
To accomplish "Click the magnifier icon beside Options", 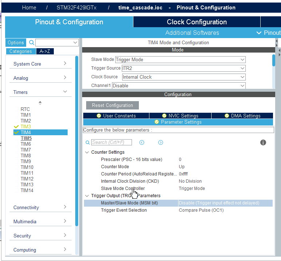I will [32, 42].
